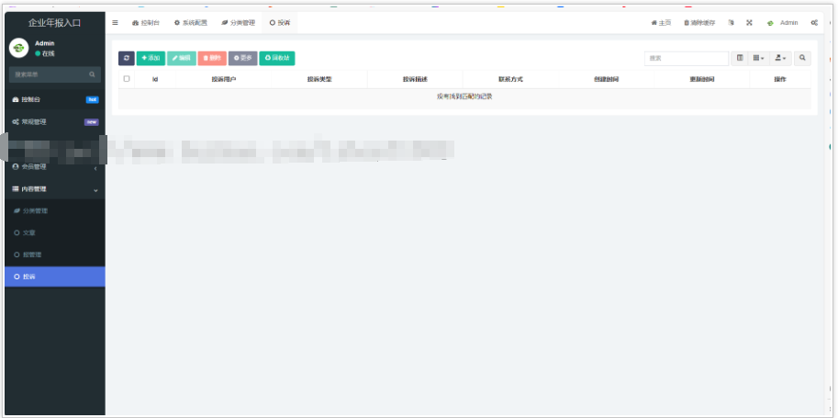Check the select-all checkbox in table header

pyautogui.click(x=127, y=79)
